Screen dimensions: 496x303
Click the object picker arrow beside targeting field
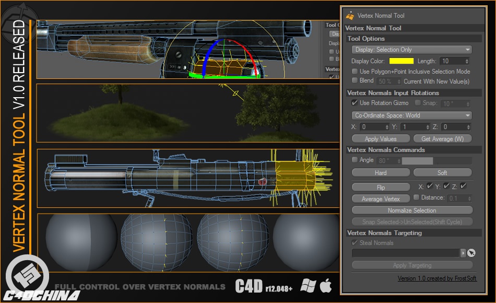tap(471, 253)
